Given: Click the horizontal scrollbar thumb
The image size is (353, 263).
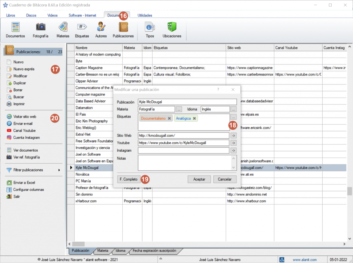Looking at the screenshot, I should pyautogui.click(x=79, y=244).
